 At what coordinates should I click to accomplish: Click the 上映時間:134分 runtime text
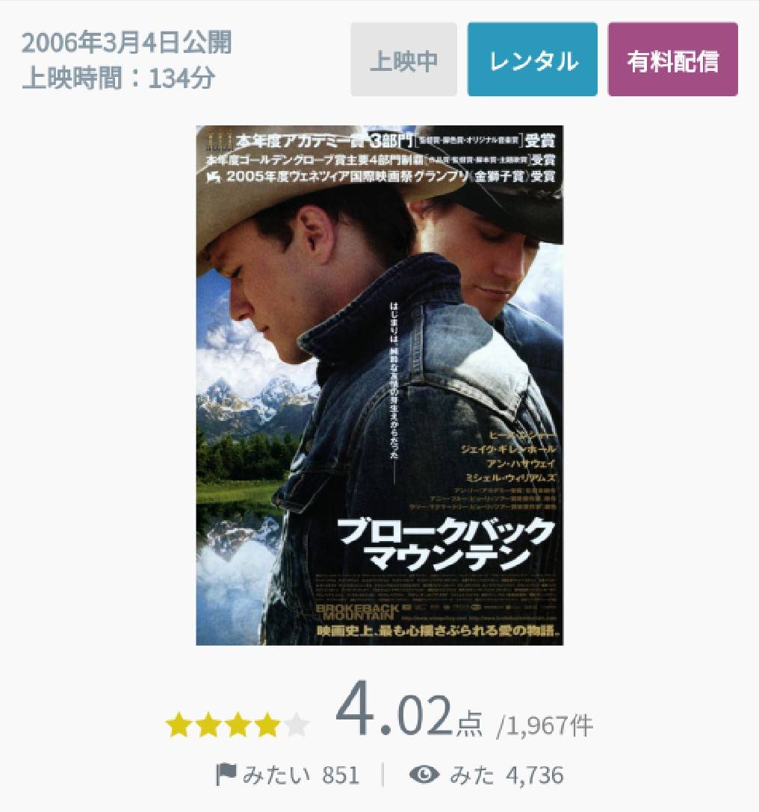point(119,78)
